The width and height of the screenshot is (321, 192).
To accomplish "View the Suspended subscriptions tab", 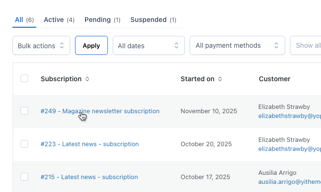I will click(153, 20).
